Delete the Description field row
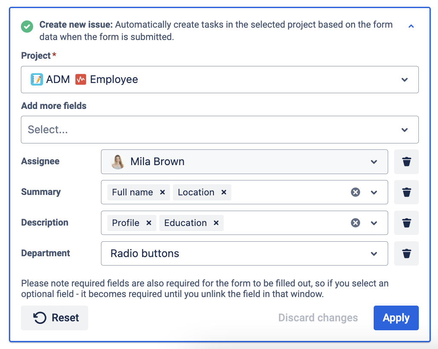Image resolution: width=438 pixels, height=349 pixels. (x=406, y=223)
